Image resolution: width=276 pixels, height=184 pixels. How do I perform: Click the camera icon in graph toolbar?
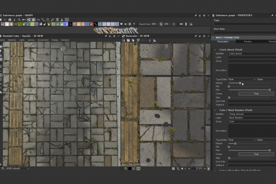point(10,20)
